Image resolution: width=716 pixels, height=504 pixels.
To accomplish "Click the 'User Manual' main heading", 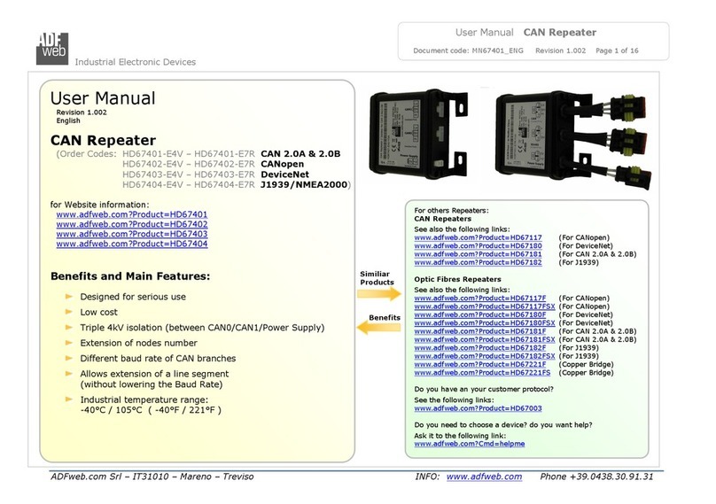I will pos(103,98).
